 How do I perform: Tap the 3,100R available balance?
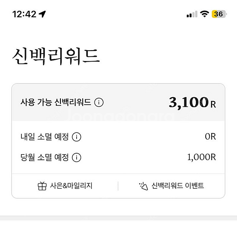192,102
